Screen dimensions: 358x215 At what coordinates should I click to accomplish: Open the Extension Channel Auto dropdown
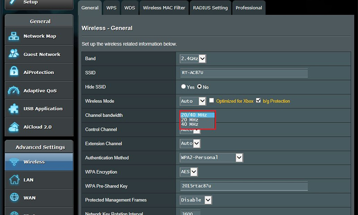coord(190,143)
